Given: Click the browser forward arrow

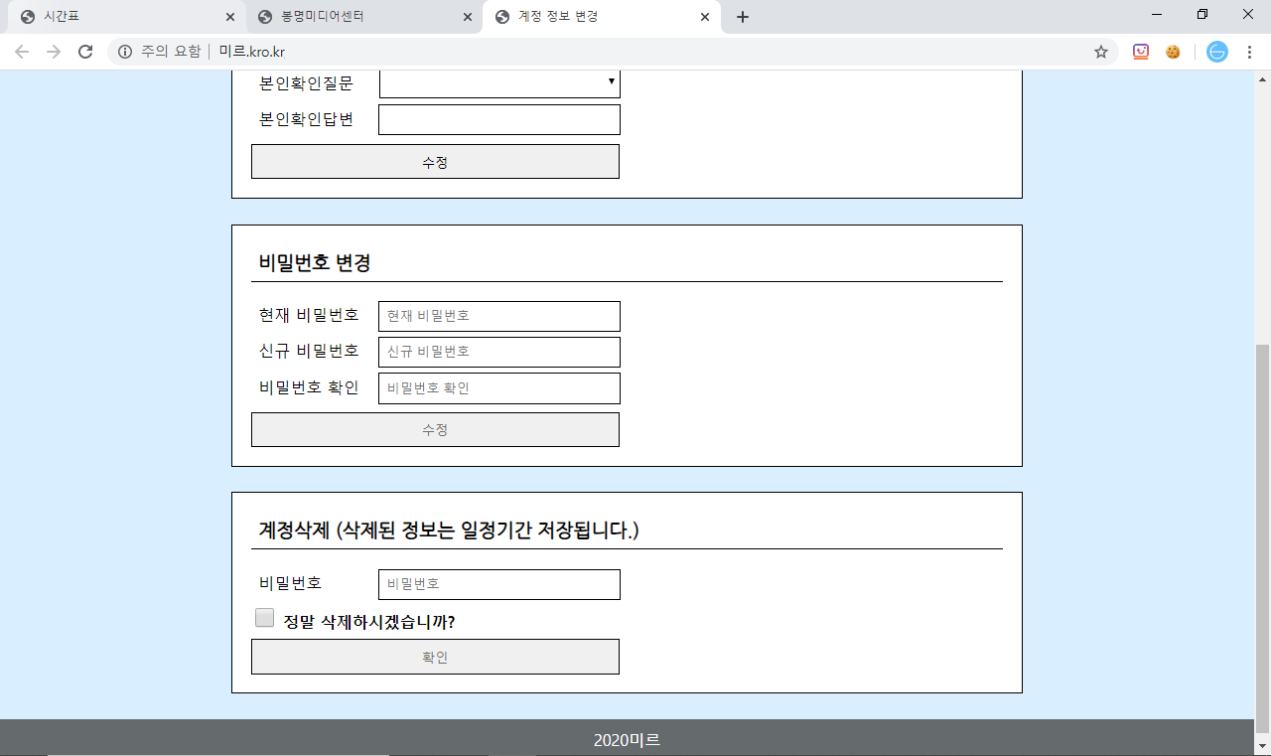Looking at the screenshot, I should click(54, 52).
